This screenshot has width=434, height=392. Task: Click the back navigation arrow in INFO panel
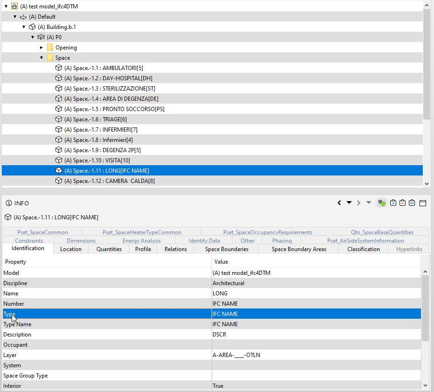339,203
